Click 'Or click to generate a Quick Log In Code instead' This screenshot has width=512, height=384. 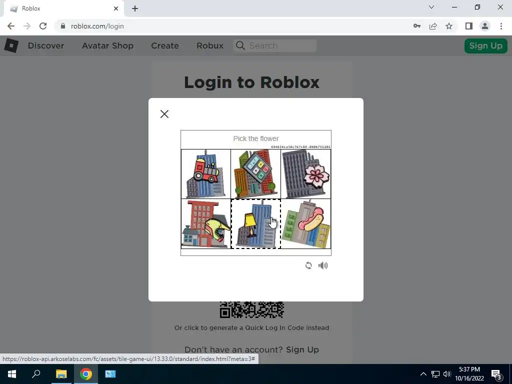(x=252, y=328)
